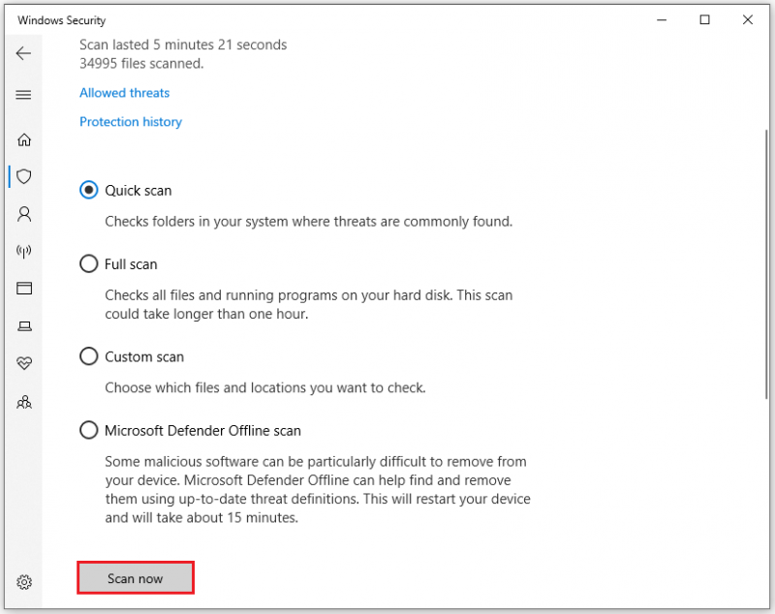Open Settings gear in sidebar
The width and height of the screenshot is (775, 614).
[x=23, y=582]
